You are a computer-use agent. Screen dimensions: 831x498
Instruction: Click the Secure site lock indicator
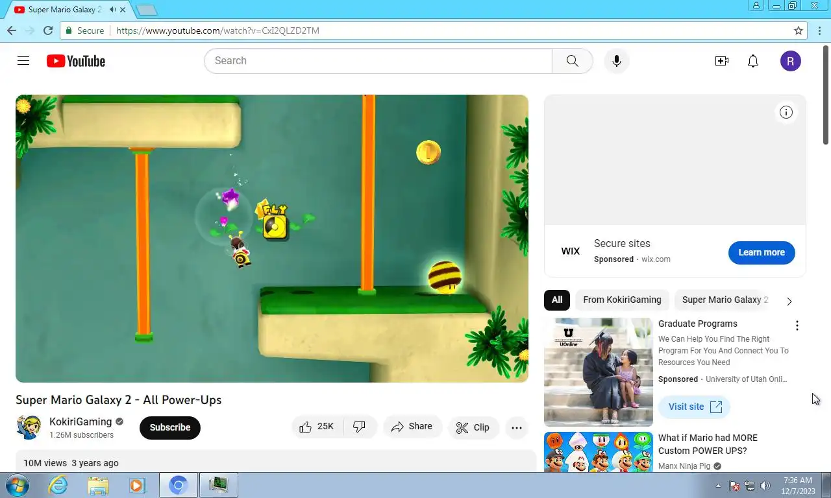[84, 30]
